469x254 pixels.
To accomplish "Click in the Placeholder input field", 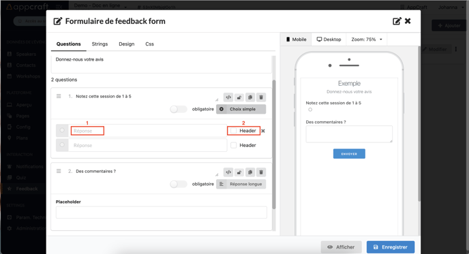I will pyautogui.click(x=161, y=212).
